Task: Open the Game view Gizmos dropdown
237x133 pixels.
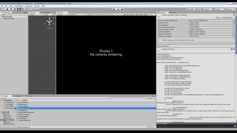Action: pyautogui.click(x=152, y=14)
